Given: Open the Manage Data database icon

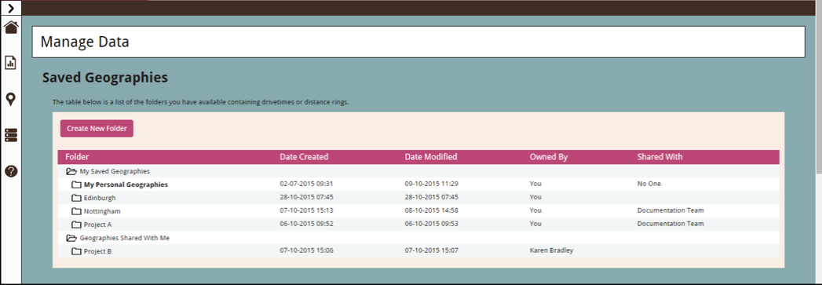Looking at the screenshot, I should (11, 135).
